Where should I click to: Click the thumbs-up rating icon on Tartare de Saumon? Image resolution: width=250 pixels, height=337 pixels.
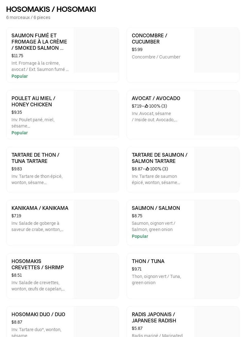(x=147, y=169)
